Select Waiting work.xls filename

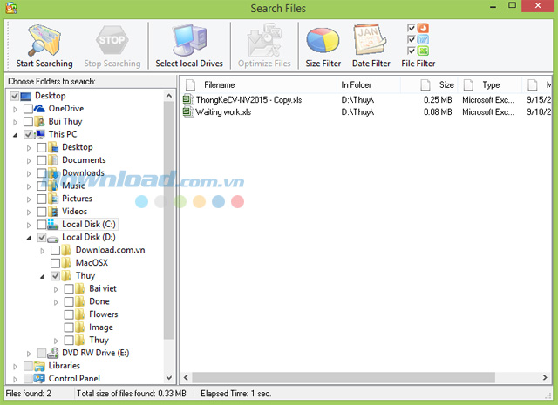(223, 112)
